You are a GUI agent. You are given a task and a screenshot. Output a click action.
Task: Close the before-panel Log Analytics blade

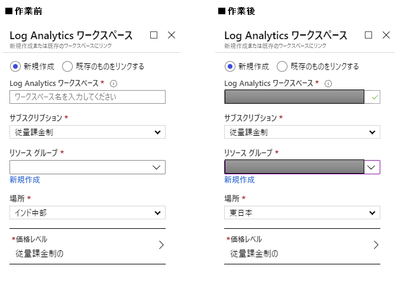click(172, 35)
